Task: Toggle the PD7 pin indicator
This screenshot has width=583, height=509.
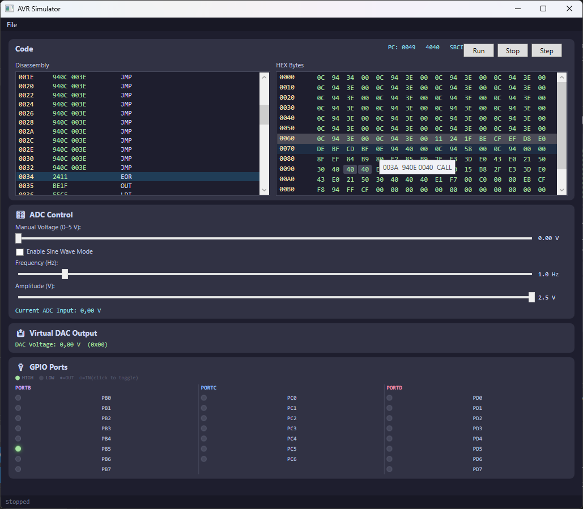Action: pyautogui.click(x=389, y=469)
